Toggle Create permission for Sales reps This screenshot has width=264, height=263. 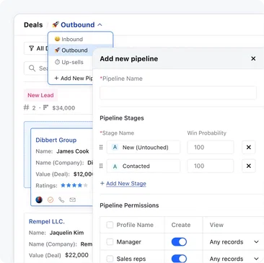pyautogui.click(x=179, y=259)
